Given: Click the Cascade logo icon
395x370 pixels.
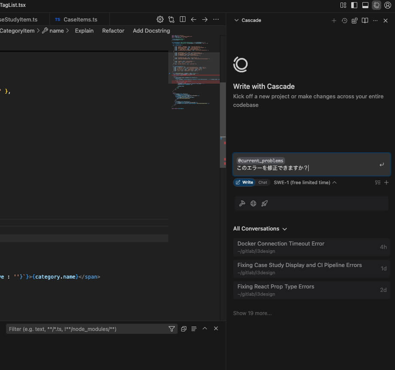Looking at the screenshot, I should (x=240, y=64).
